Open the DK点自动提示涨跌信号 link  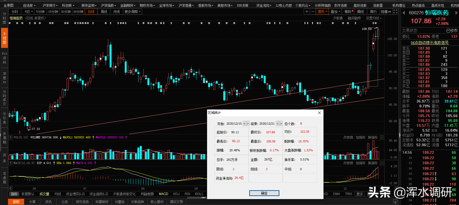(430, 43)
